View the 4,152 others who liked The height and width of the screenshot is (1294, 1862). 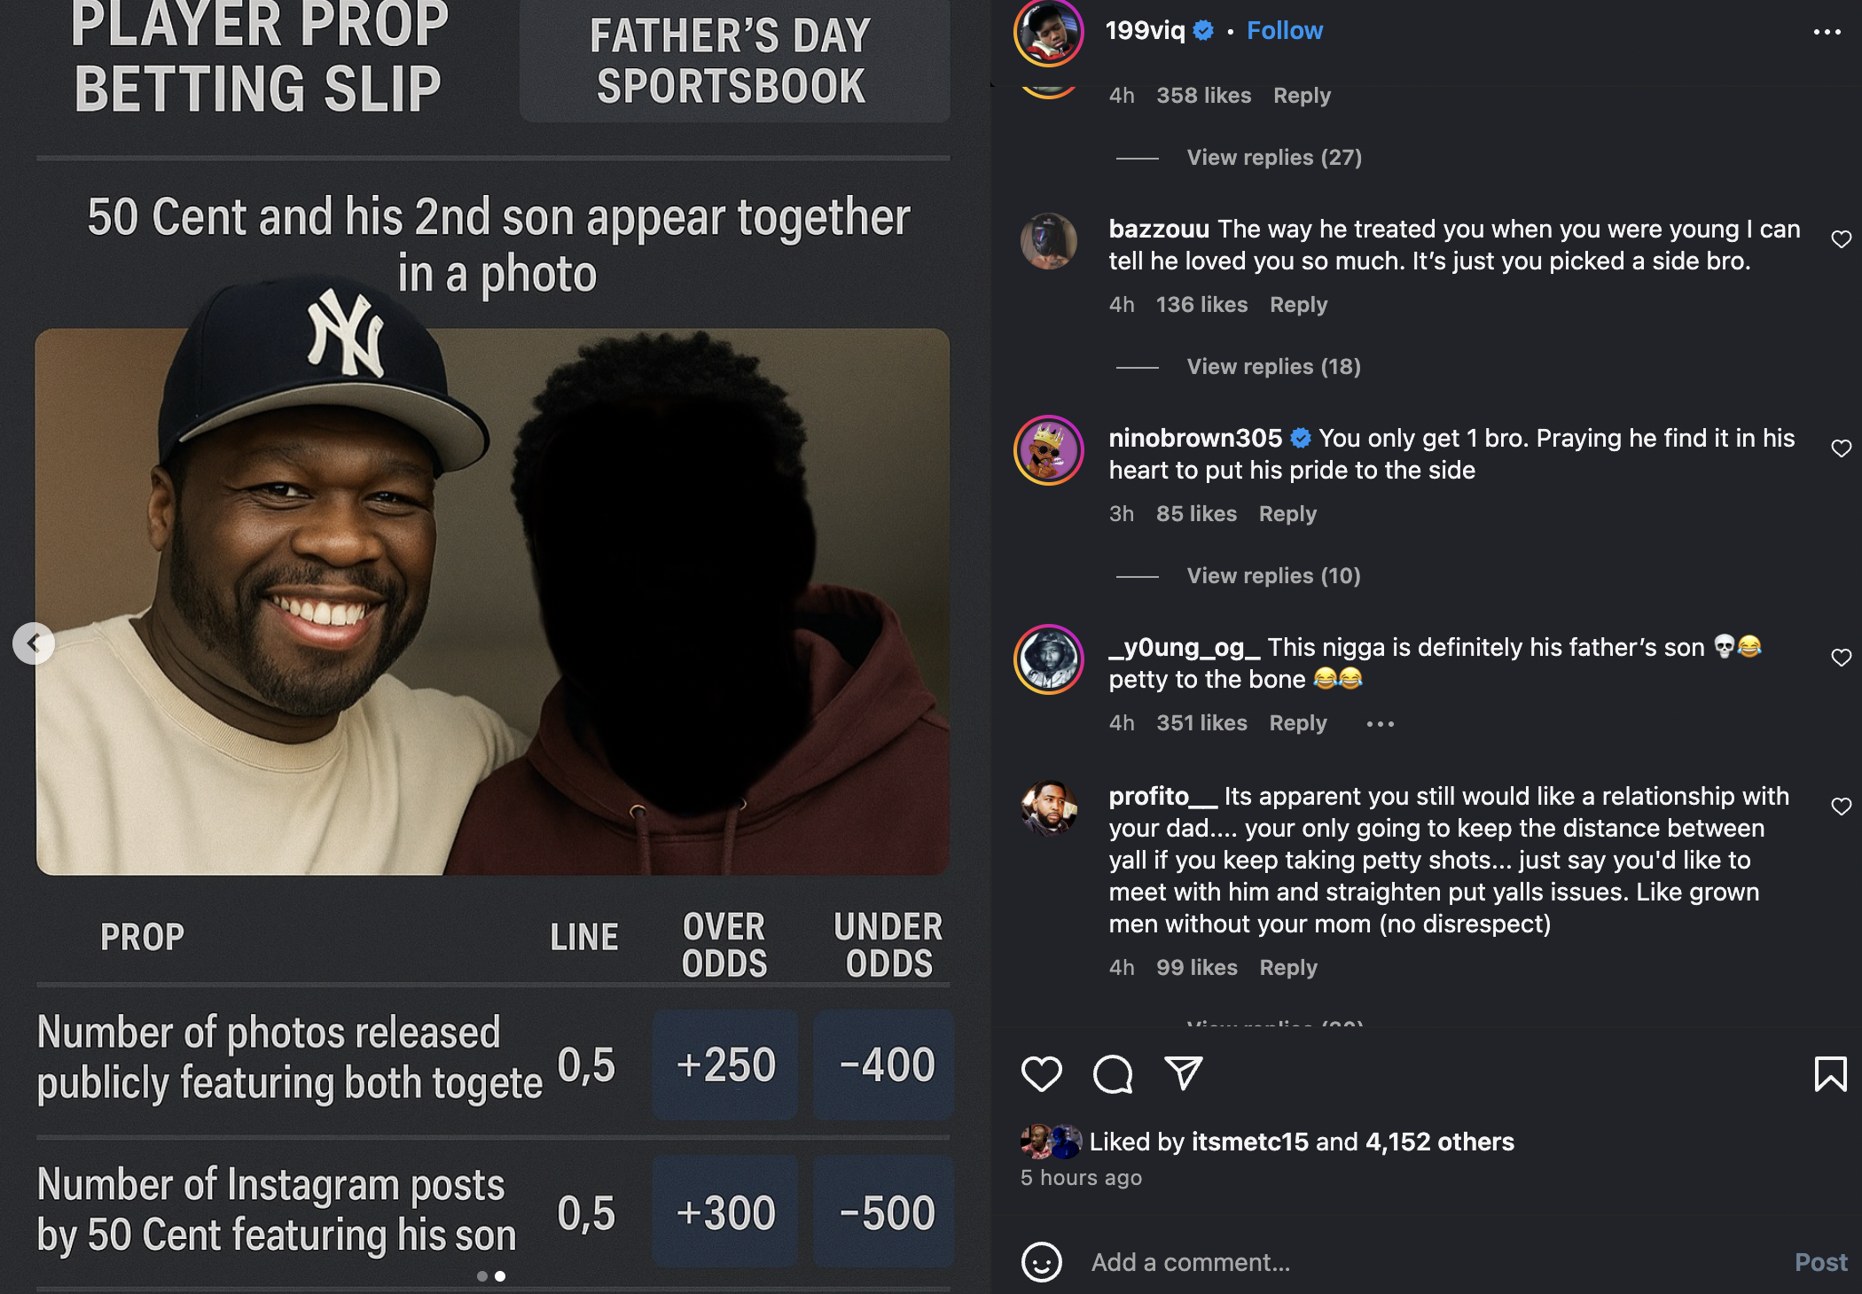tap(1439, 1142)
